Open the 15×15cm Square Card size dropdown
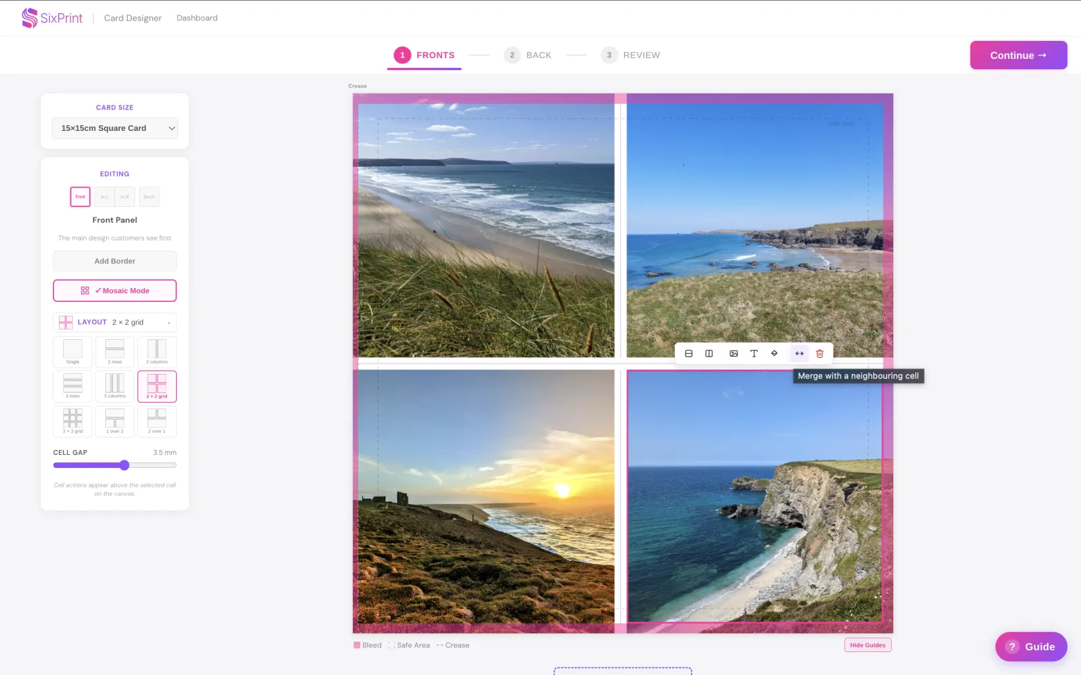 [x=115, y=128]
